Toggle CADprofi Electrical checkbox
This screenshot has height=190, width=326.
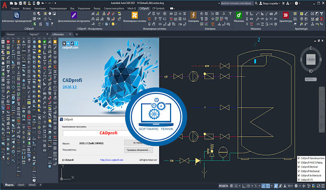[299, 167]
